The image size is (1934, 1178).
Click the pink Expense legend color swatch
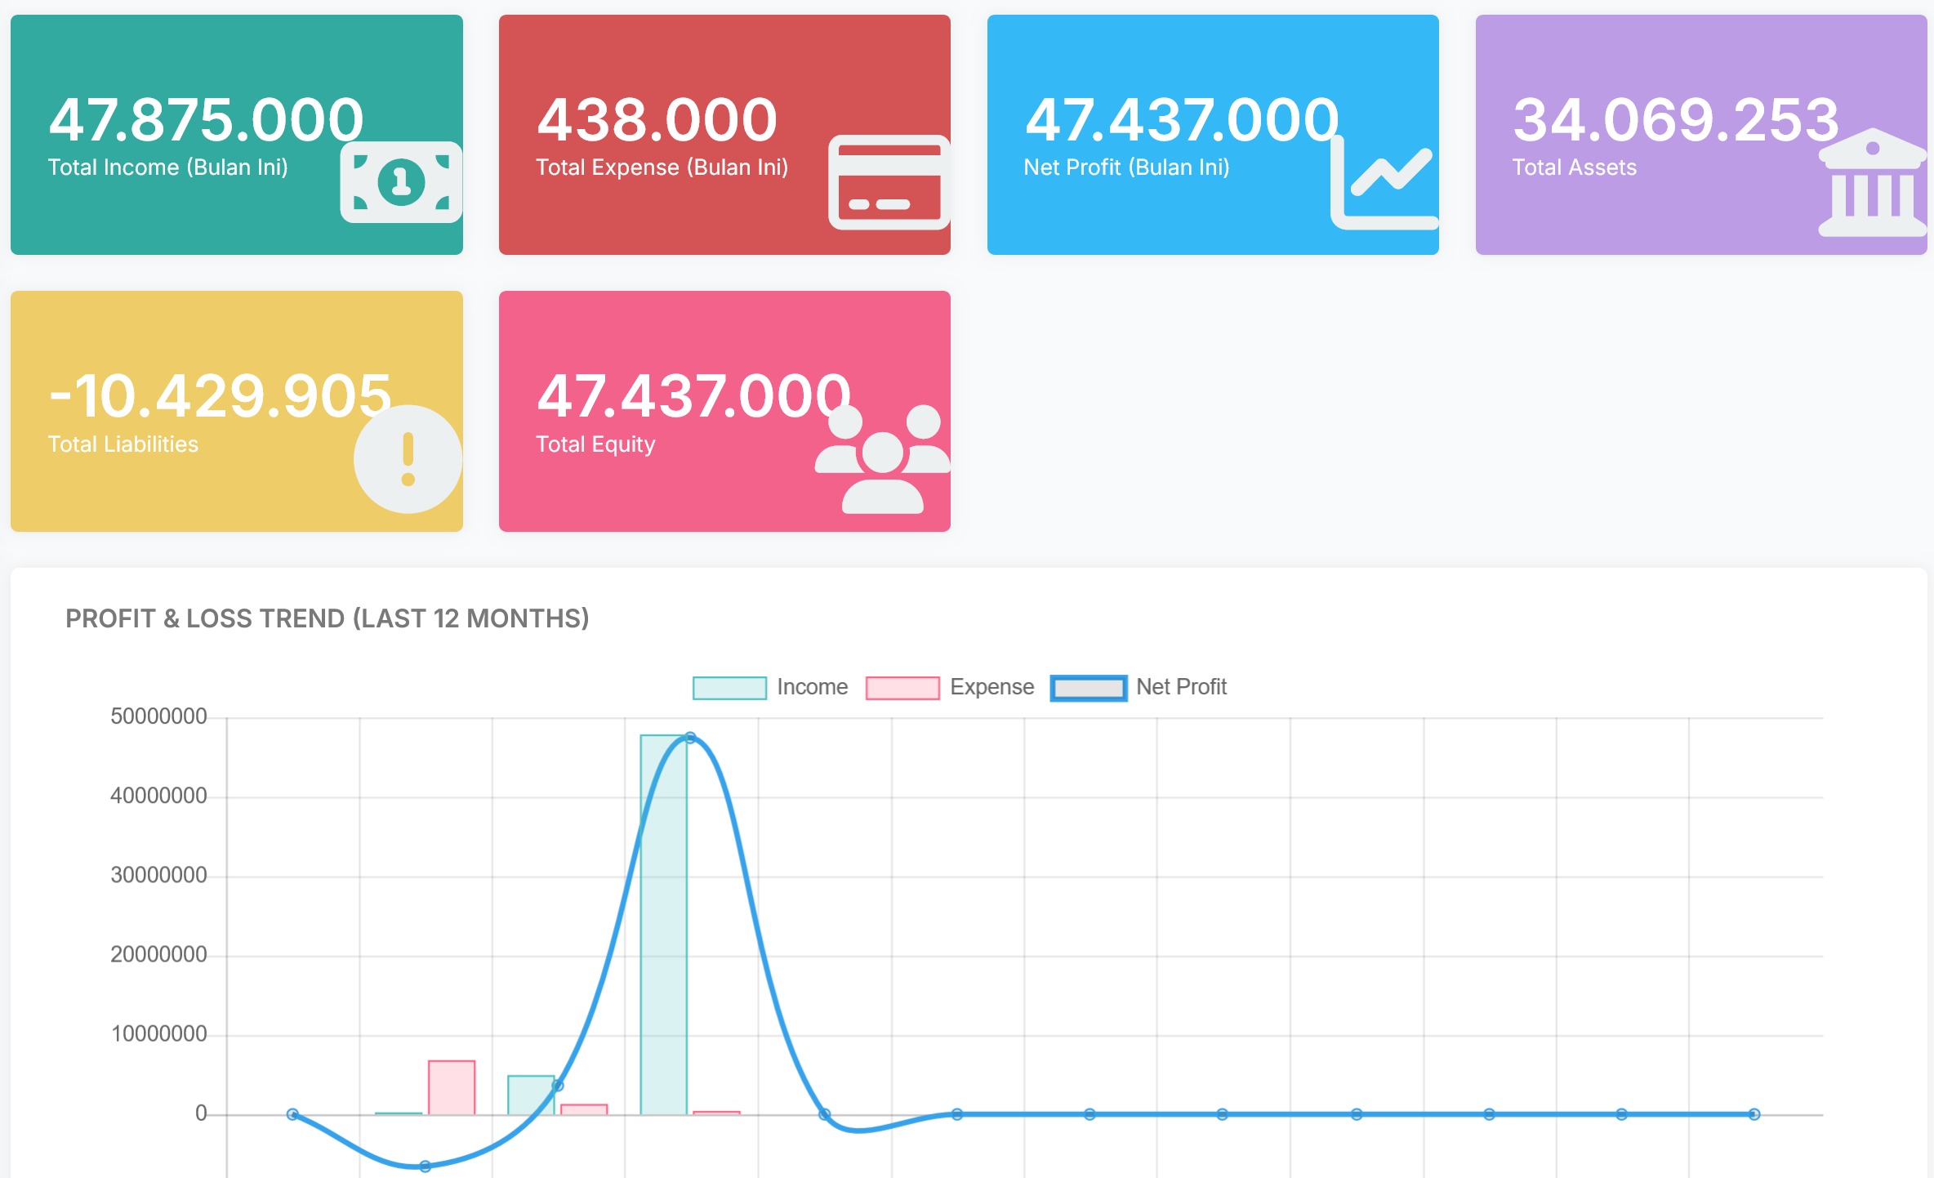(x=902, y=687)
